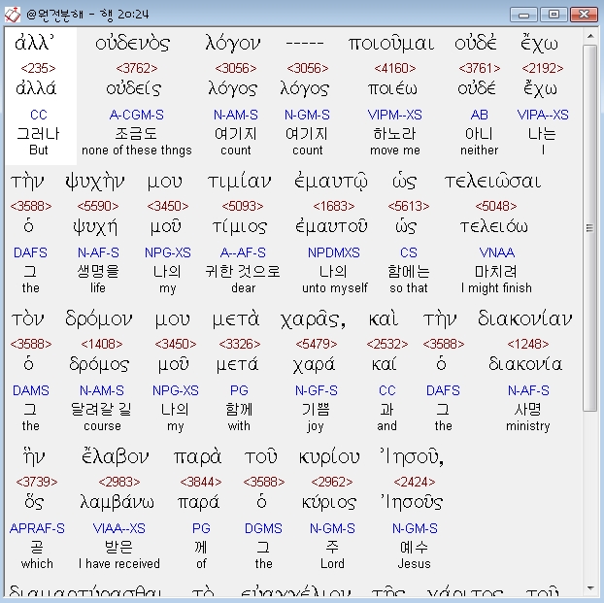Click Strong's number <5613>
The width and height of the screenshot is (604, 603).
[x=408, y=206]
